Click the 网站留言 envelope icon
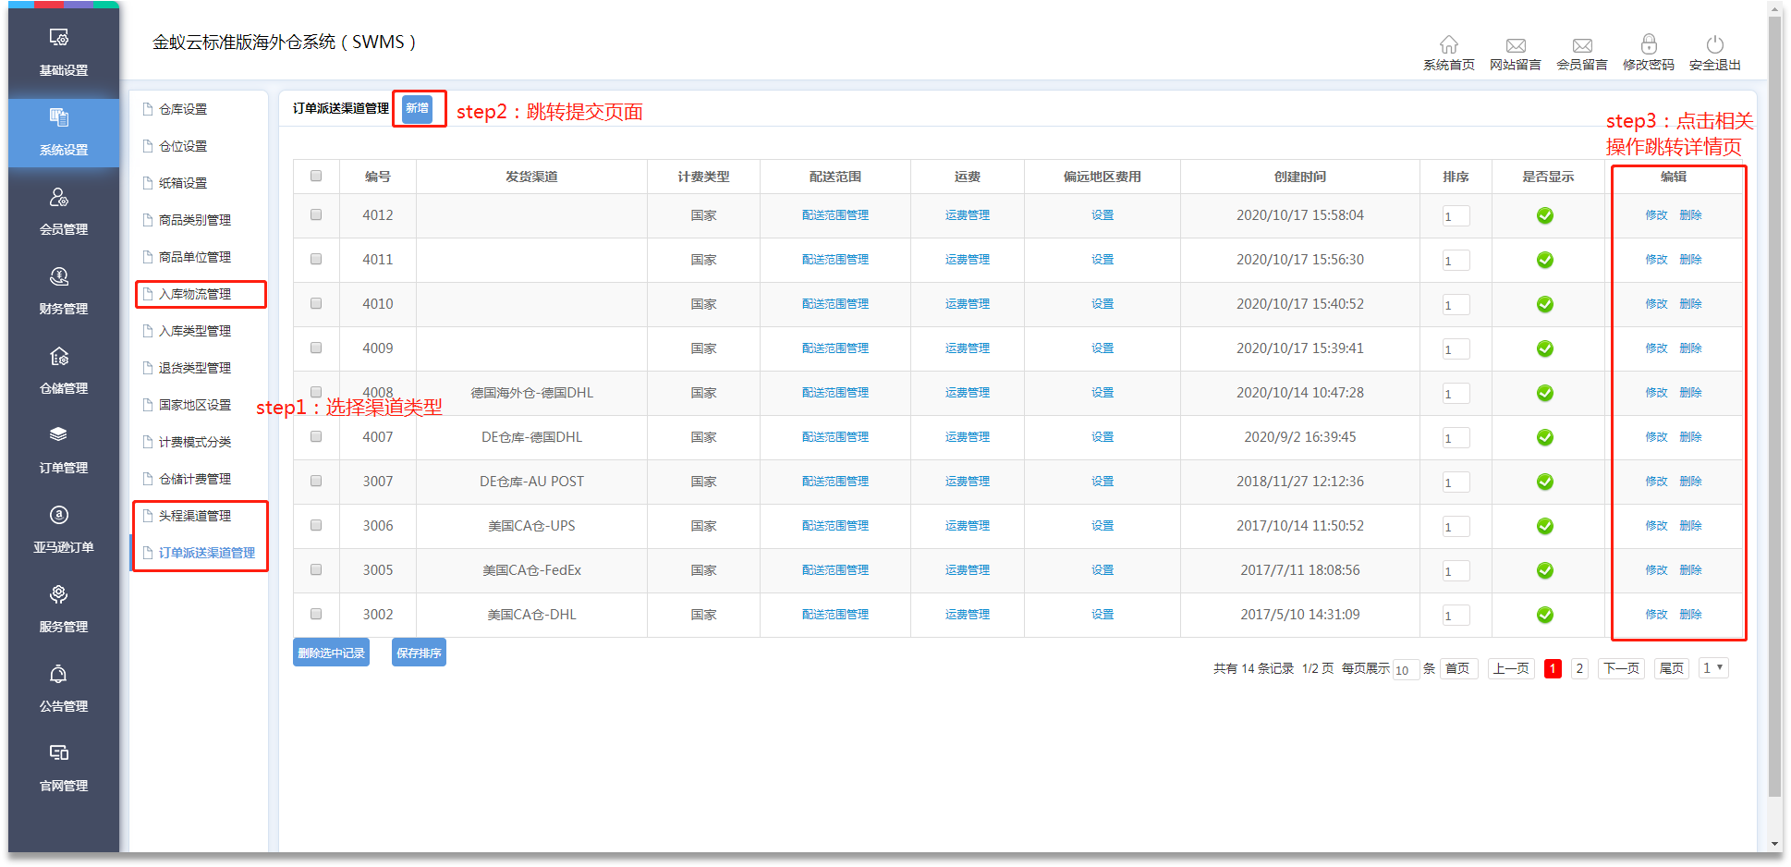Image resolution: width=1791 pixels, height=867 pixels. [x=1515, y=45]
